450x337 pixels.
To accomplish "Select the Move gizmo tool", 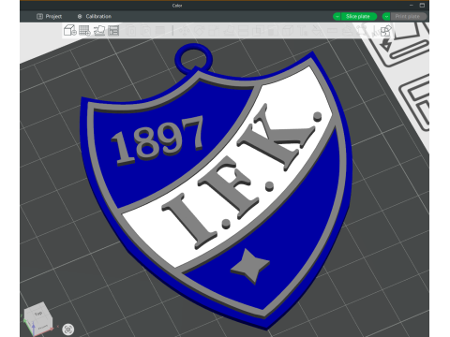I will pos(185,31).
